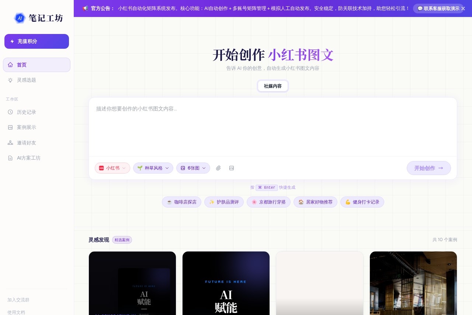Viewport: 472px width, 315px height.
Task: Click the 充值积分 button
Action: (x=37, y=41)
